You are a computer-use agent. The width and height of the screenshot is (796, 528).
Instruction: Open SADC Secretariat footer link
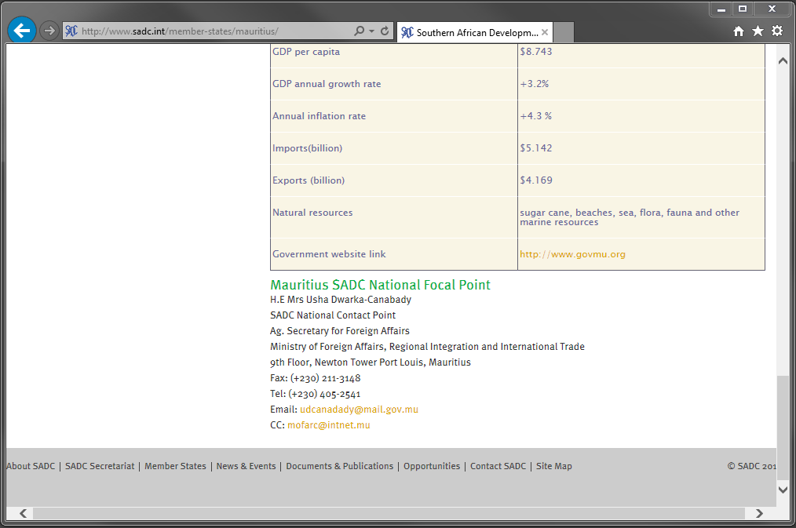[100, 466]
